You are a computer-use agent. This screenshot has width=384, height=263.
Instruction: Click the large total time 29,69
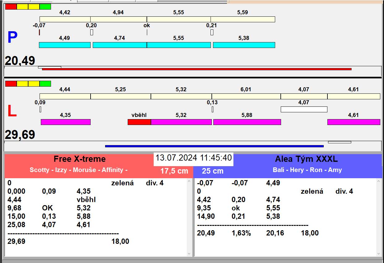20,135
